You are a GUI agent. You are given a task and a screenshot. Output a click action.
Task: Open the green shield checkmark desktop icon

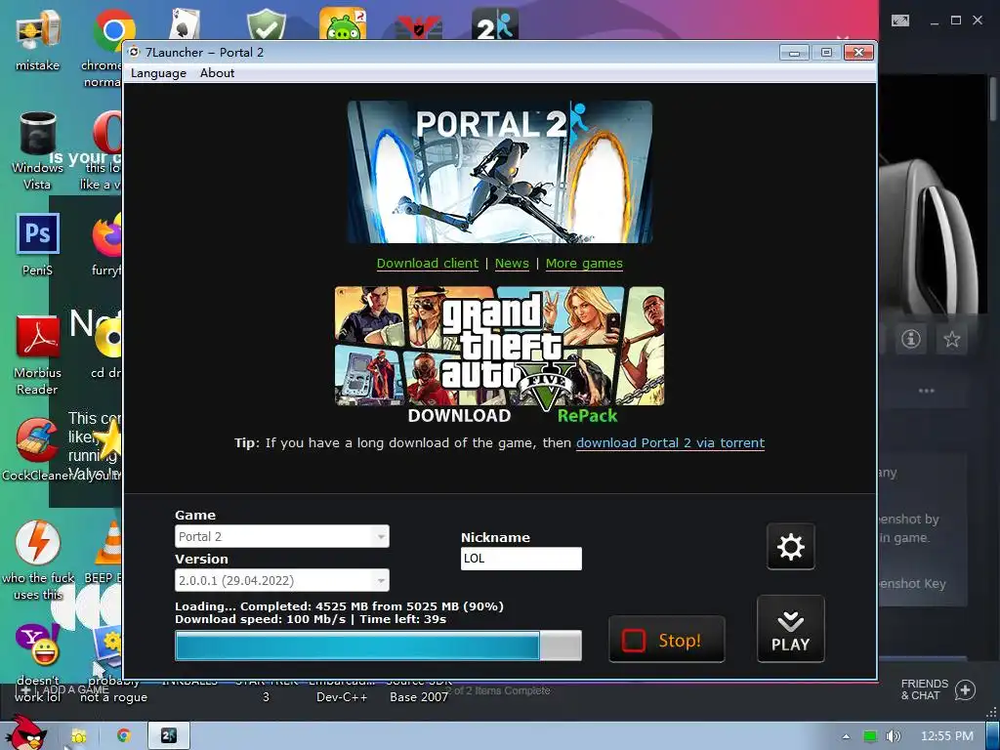coord(266,24)
